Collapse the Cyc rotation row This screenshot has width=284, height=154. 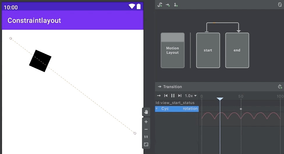pos(157,109)
